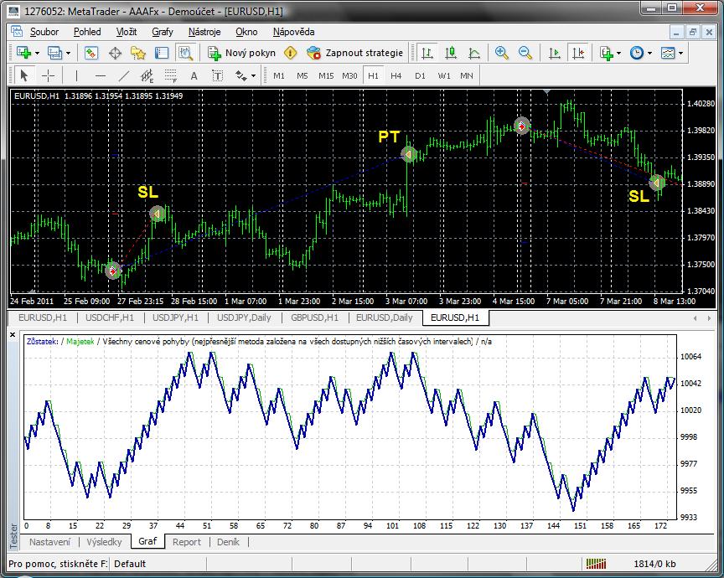Open the New Chart dropdown arrow
This screenshot has width=724, height=578.
37,53
